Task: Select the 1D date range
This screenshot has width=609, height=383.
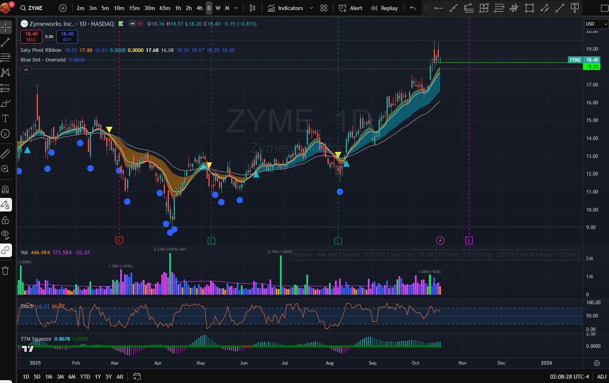Action: click(26, 377)
